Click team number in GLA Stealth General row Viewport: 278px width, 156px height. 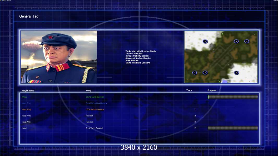pyautogui.click(x=195, y=109)
